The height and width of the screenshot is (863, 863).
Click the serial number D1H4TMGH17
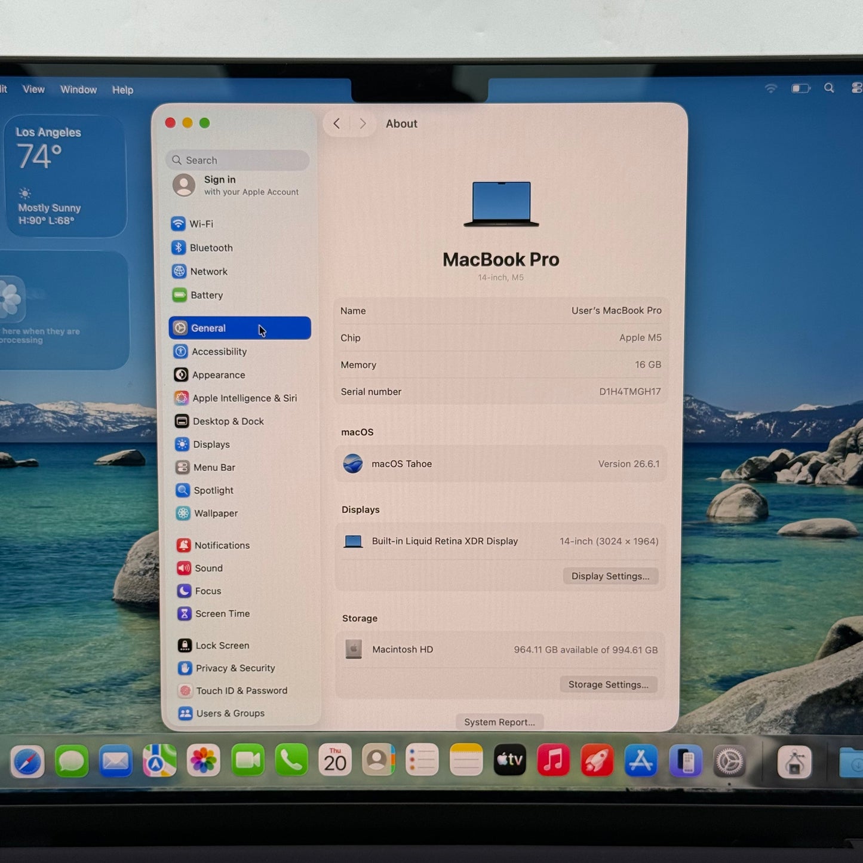tap(630, 392)
